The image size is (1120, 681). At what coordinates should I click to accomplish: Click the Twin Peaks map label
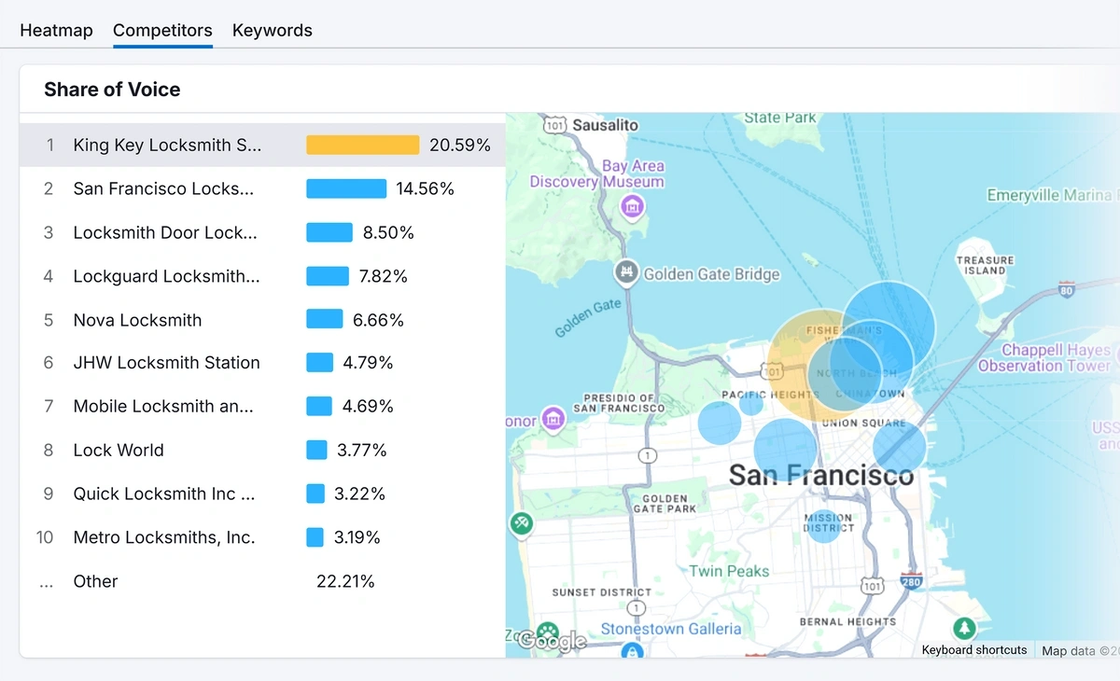coord(729,571)
